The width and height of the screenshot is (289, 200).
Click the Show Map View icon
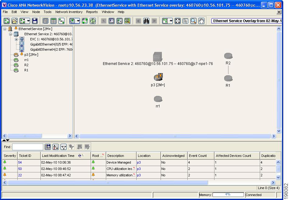coord(45,21)
